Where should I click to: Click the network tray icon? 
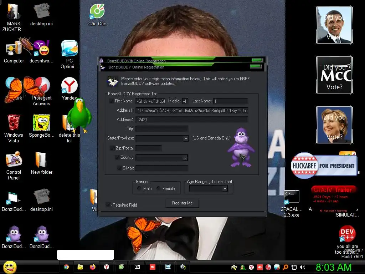pos(294,267)
